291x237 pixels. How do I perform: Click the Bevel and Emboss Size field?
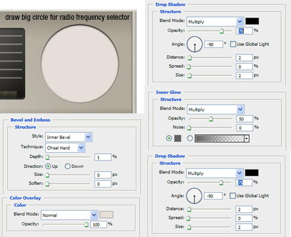pyautogui.click(x=103, y=175)
